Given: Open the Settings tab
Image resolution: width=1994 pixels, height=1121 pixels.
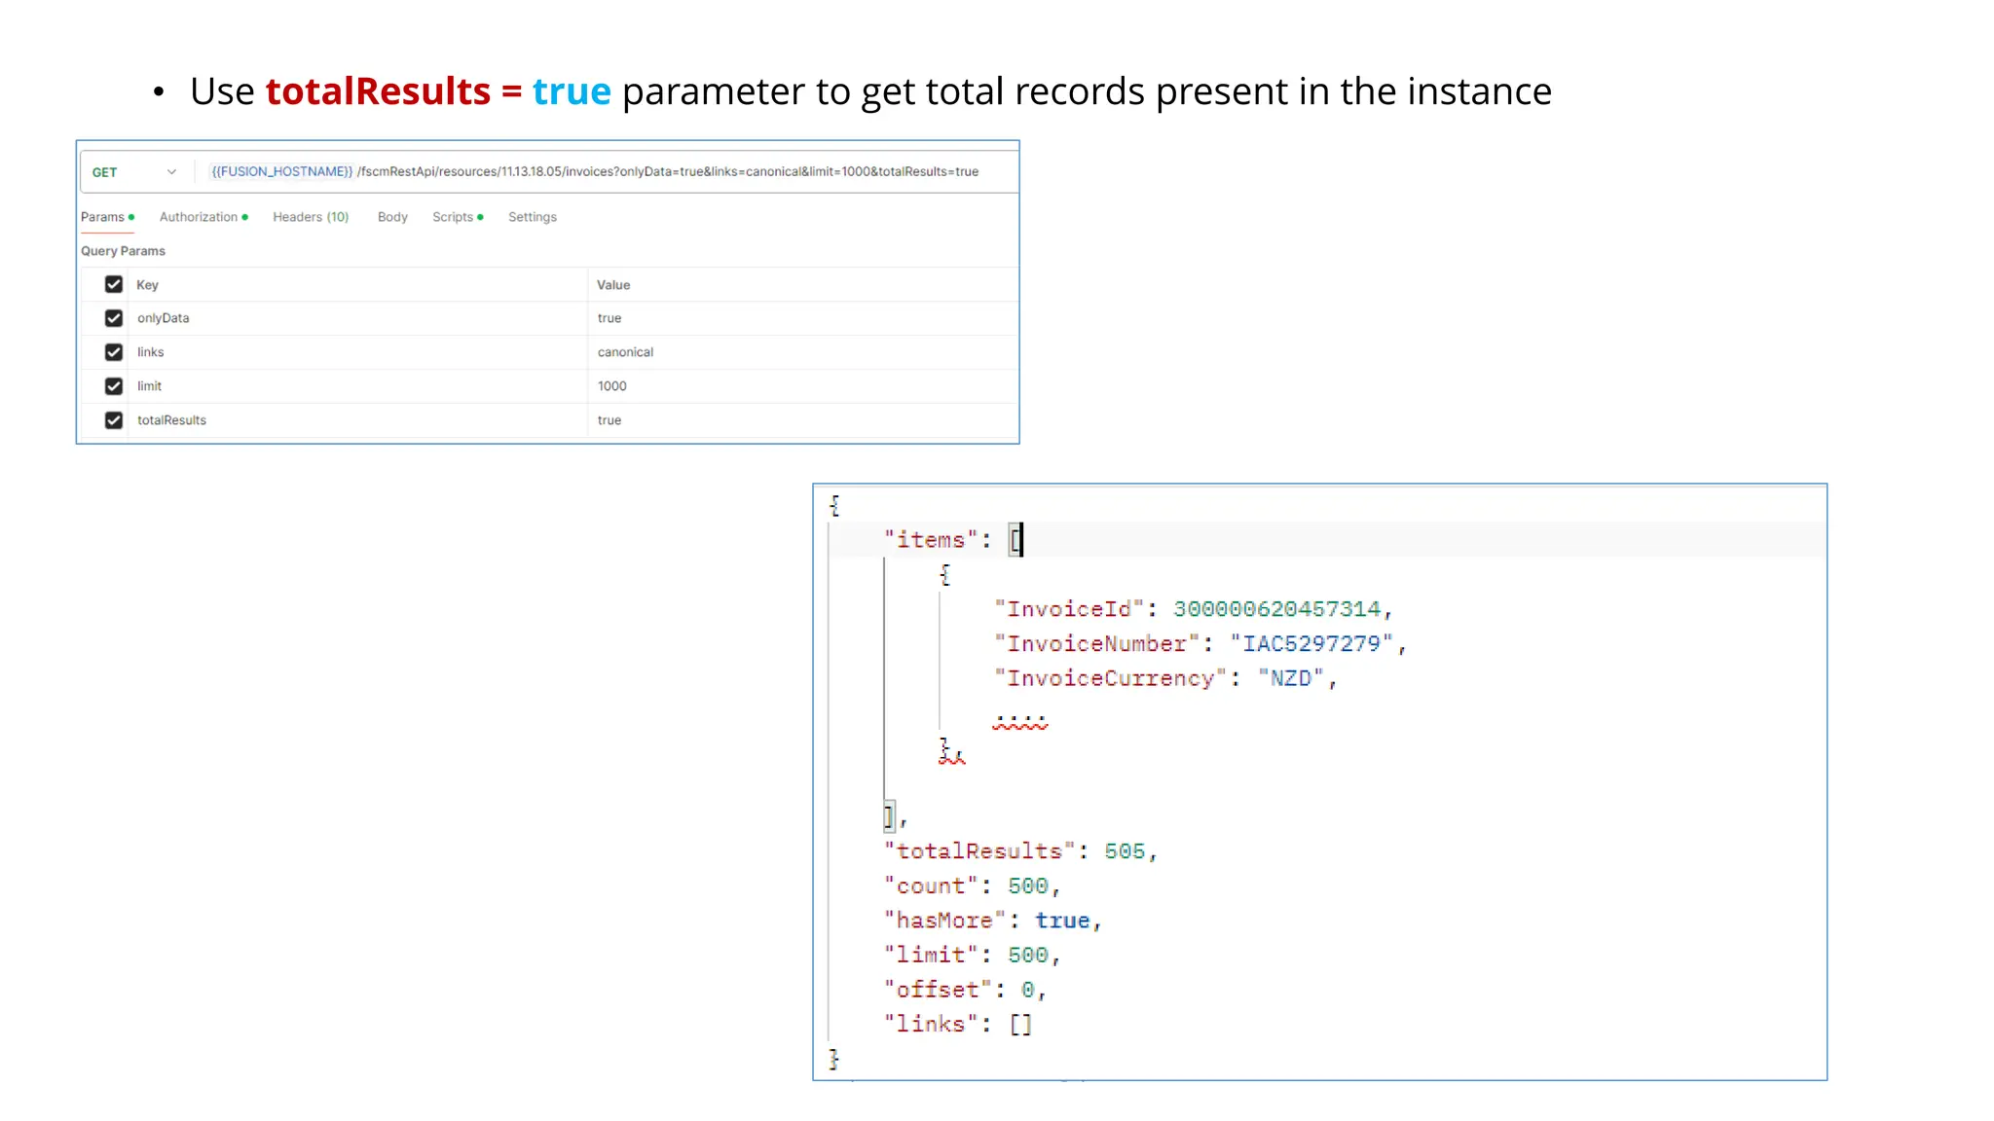Looking at the screenshot, I should click(533, 217).
